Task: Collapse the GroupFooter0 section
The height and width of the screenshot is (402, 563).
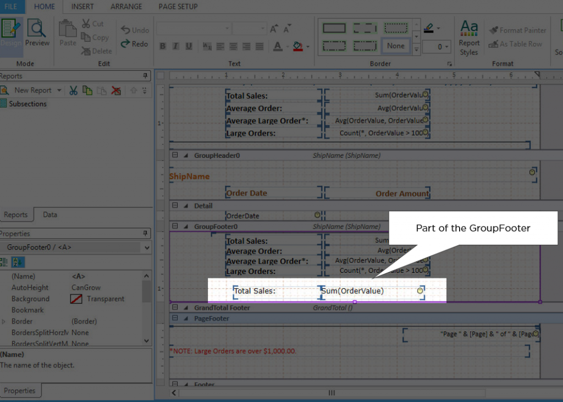Action: click(x=175, y=227)
